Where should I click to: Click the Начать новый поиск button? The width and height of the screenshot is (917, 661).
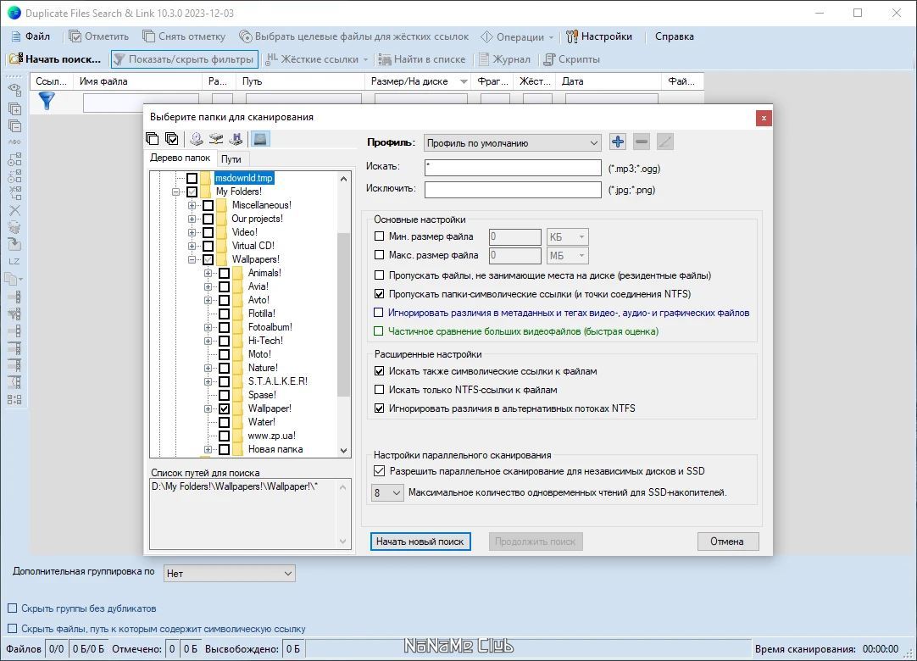[x=420, y=542]
